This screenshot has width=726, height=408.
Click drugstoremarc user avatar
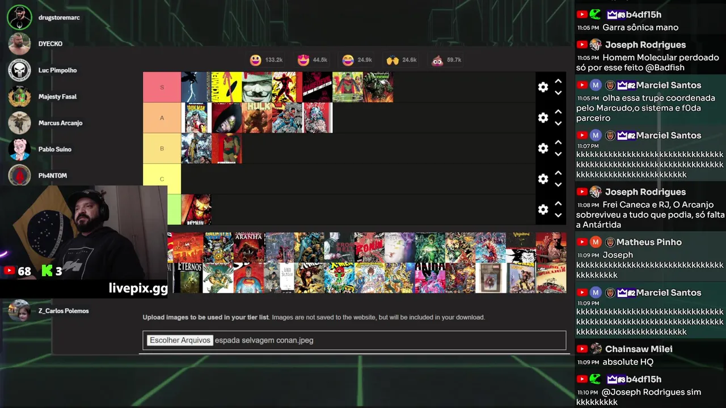coord(19,18)
